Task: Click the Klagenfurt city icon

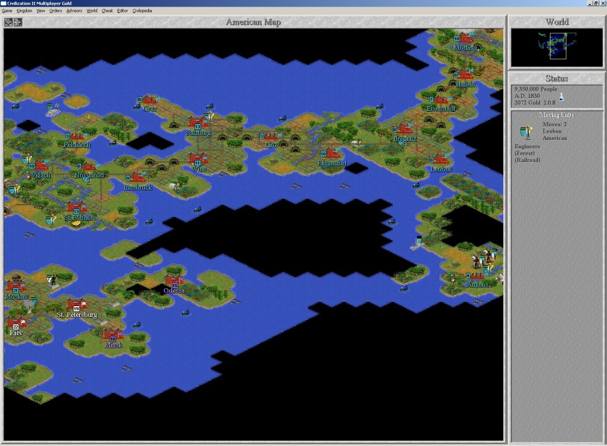Action: [330, 154]
